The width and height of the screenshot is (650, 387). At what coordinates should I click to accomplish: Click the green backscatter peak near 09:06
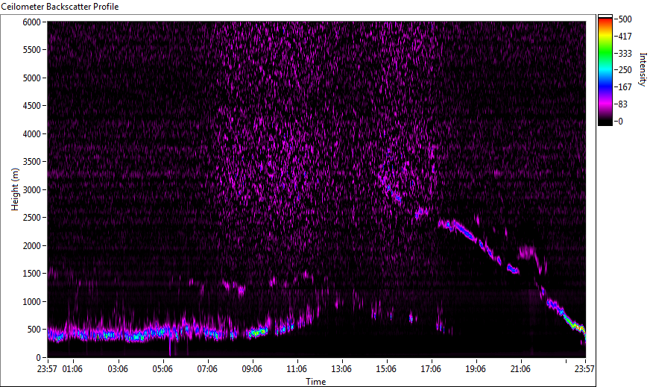pyautogui.click(x=258, y=332)
